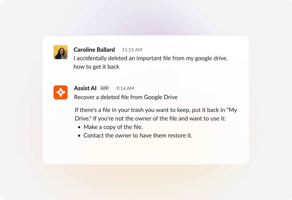
Task: Click the heading "Recover a deleted file from Google Drive"
Action: [x=126, y=97]
